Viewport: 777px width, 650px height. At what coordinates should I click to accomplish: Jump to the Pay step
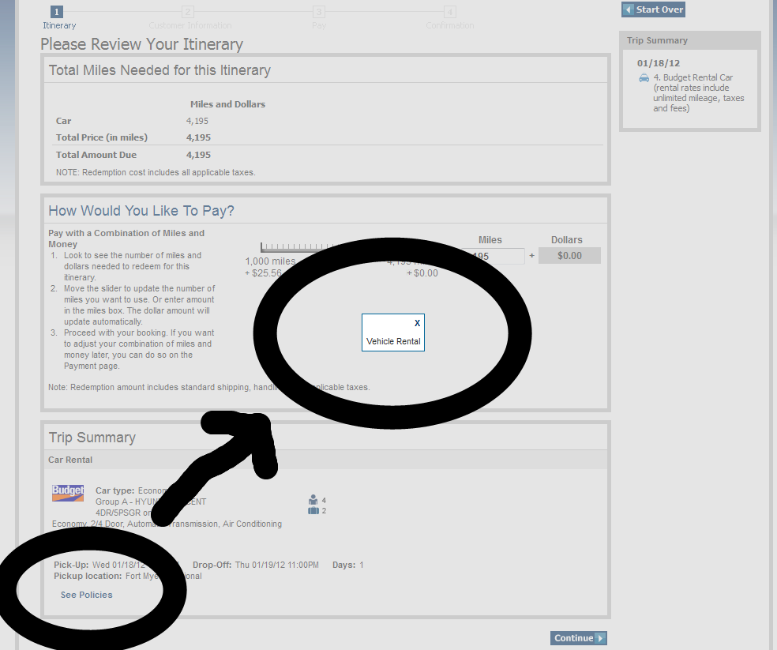pyautogui.click(x=318, y=12)
